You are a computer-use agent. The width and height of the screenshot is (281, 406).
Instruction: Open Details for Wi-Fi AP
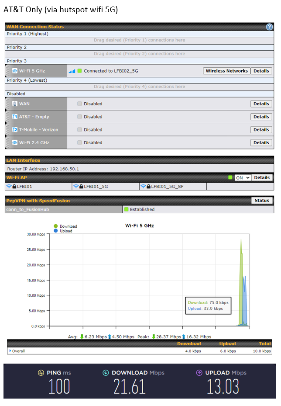262,177
